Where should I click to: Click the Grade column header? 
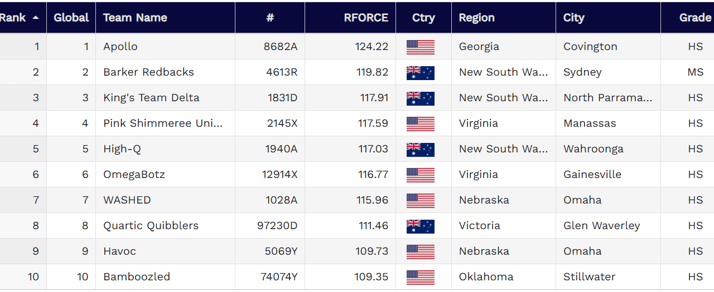click(x=694, y=18)
